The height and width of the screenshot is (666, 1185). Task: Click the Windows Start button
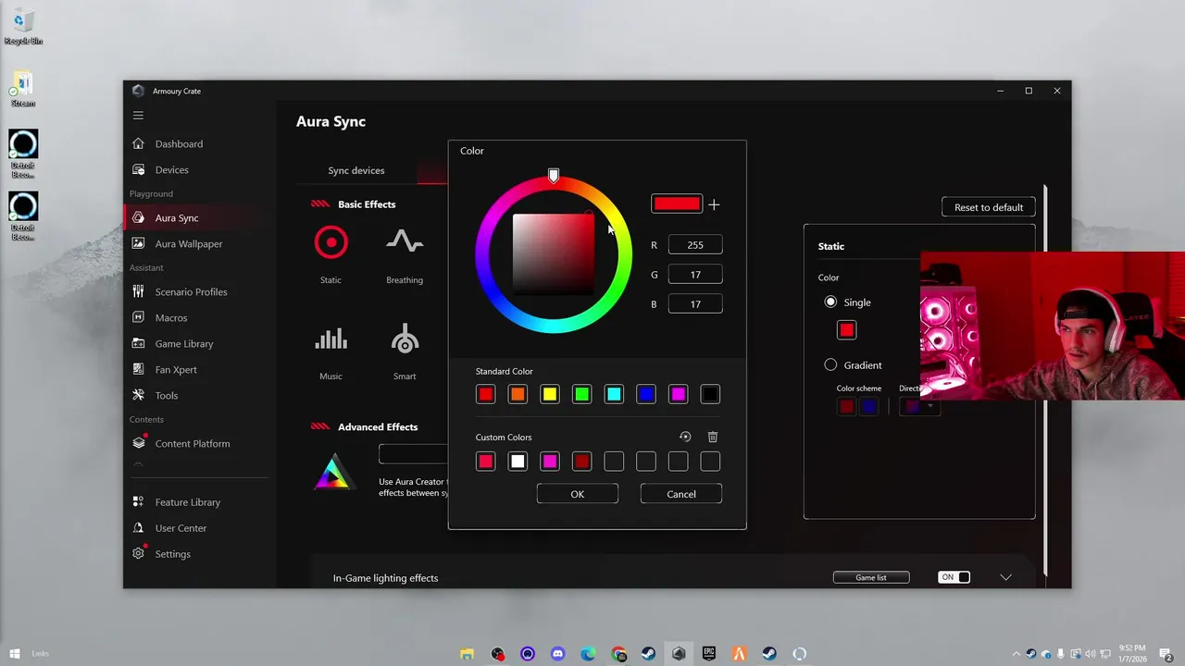click(x=15, y=654)
